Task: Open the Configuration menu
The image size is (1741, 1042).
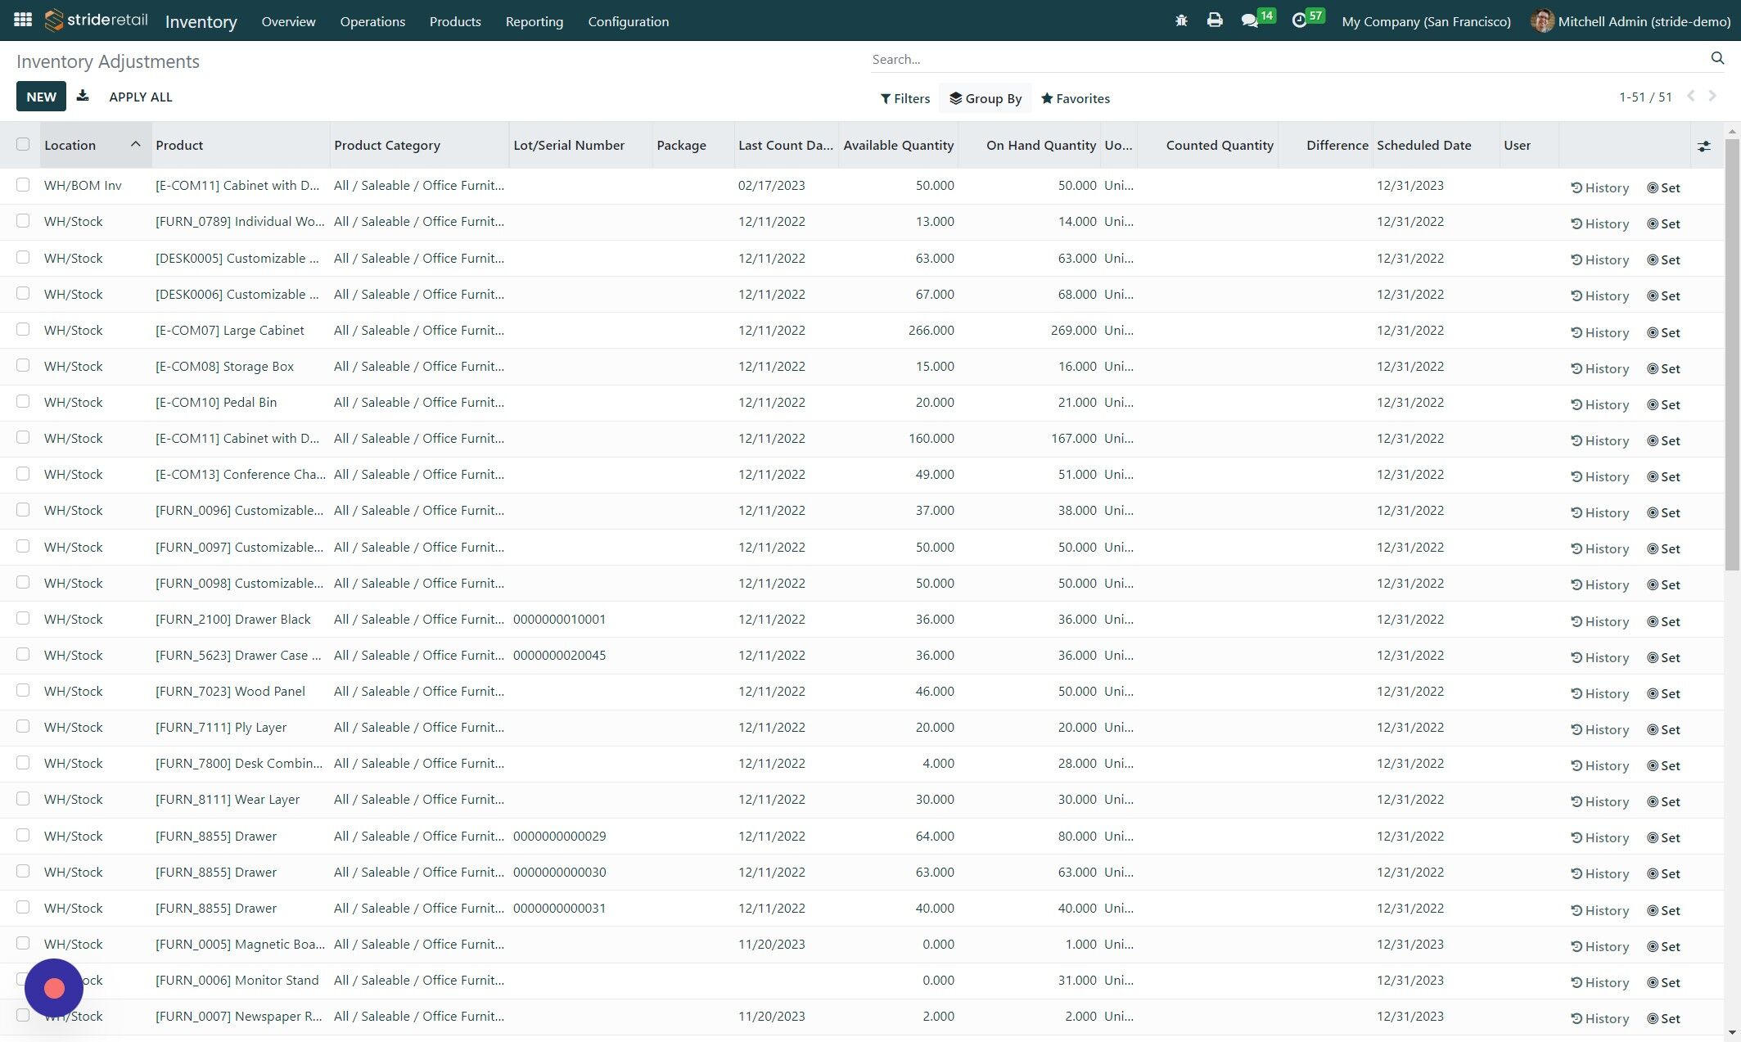Action: (x=628, y=21)
